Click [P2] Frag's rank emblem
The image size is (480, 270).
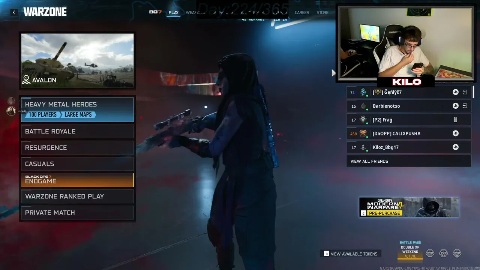coord(363,120)
